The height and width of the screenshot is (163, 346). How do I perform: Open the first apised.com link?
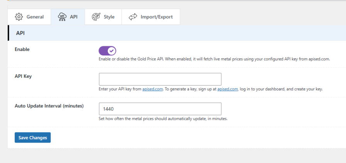coord(153,89)
